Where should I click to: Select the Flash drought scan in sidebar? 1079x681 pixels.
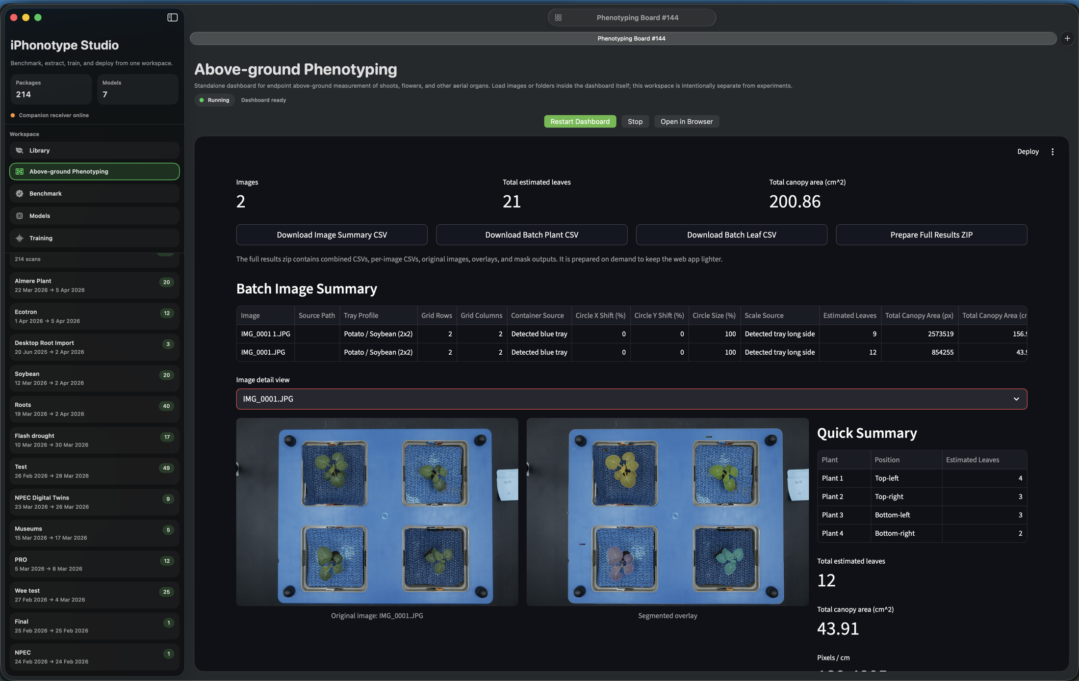[x=93, y=440]
